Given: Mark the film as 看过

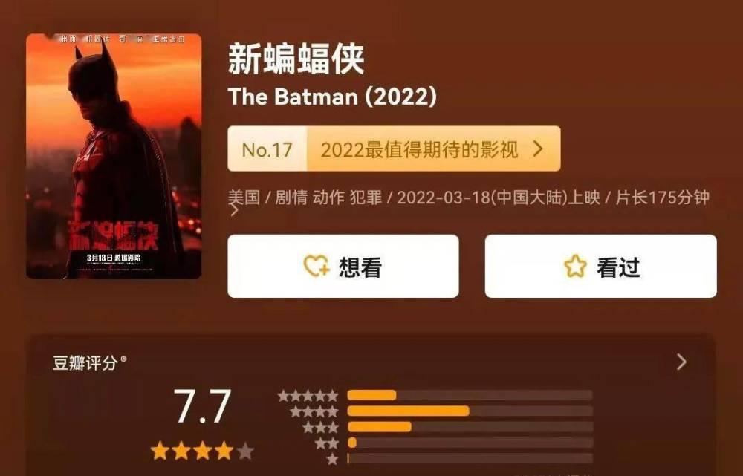Looking at the screenshot, I should coord(601,266).
